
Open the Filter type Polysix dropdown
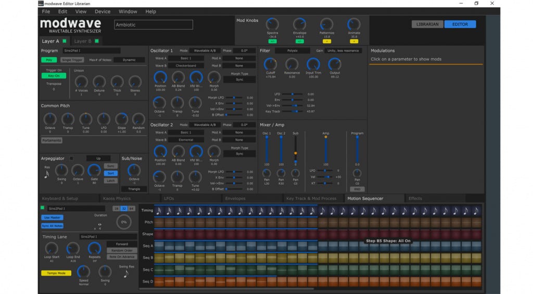click(x=293, y=50)
